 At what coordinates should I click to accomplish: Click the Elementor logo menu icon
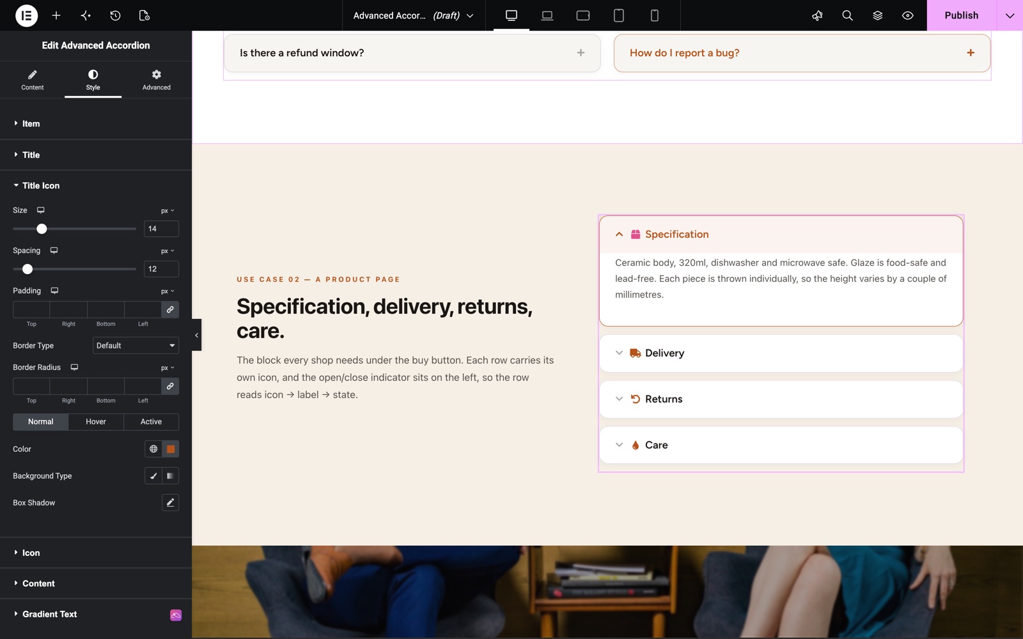click(x=26, y=15)
